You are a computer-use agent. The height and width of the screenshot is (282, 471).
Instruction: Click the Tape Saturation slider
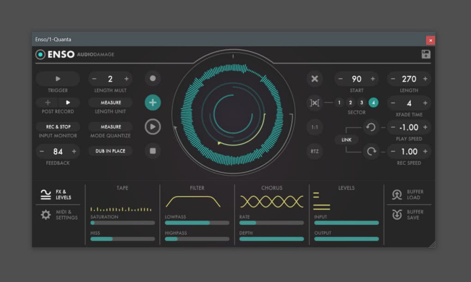(x=122, y=223)
